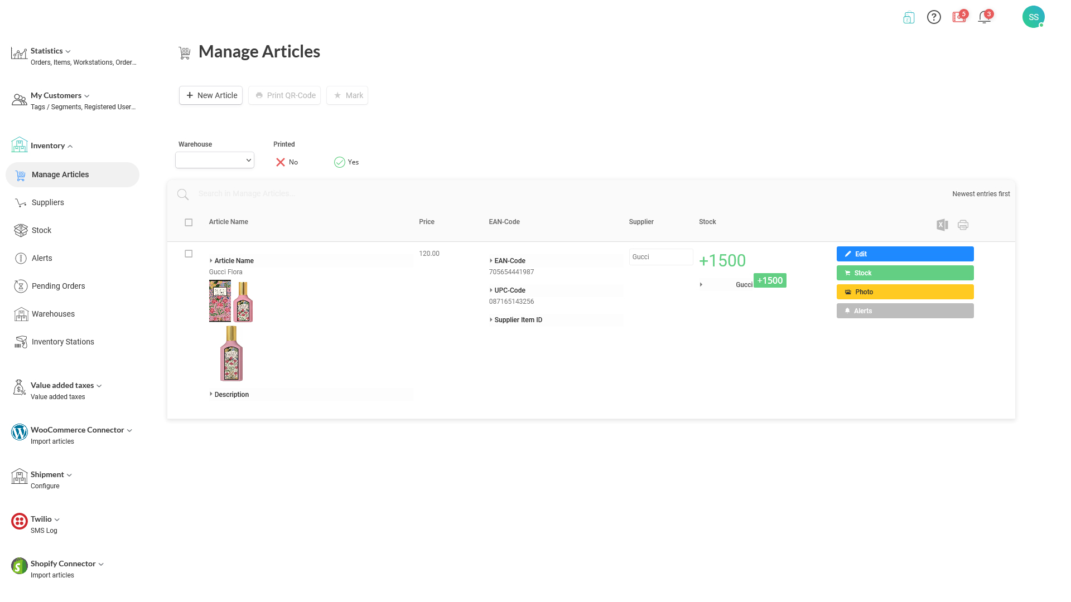Click the New Article button
This screenshot has height=602, width=1071.
click(x=211, y=95)
